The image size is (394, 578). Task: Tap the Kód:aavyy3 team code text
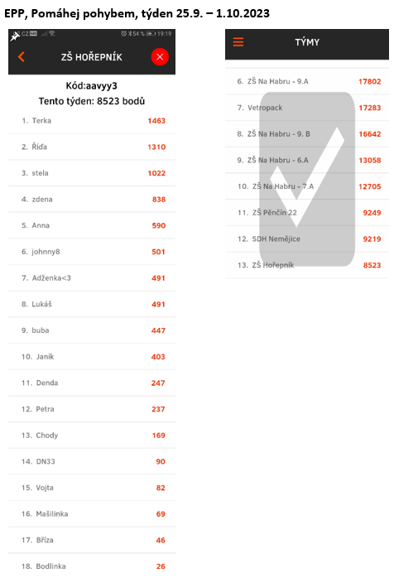[91, 86]
